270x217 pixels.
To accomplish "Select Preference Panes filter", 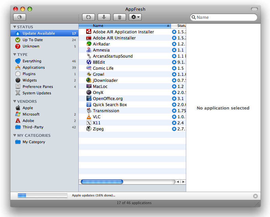I will tap(44, 87).
